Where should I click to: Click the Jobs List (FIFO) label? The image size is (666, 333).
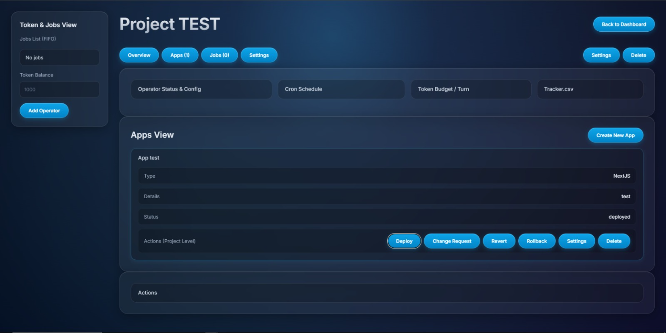pyautogui.click(x=38, y=39)
